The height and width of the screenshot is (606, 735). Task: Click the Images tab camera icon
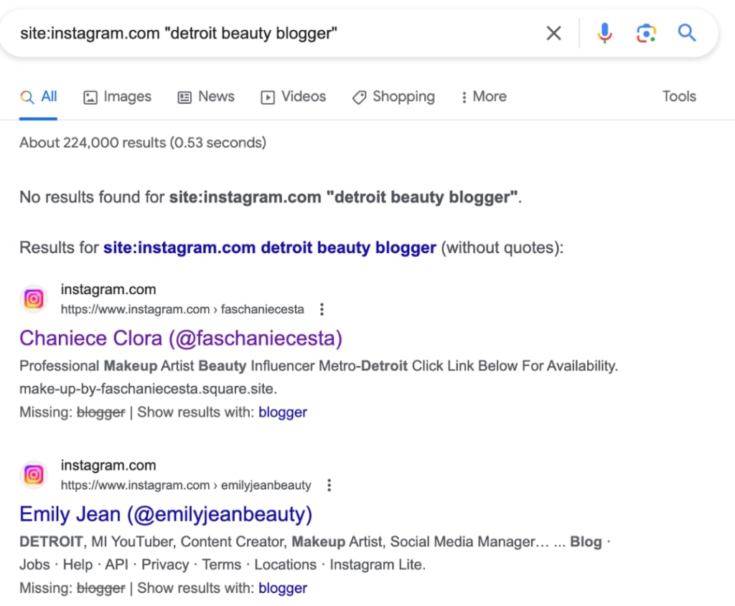[x=89, y=96]
